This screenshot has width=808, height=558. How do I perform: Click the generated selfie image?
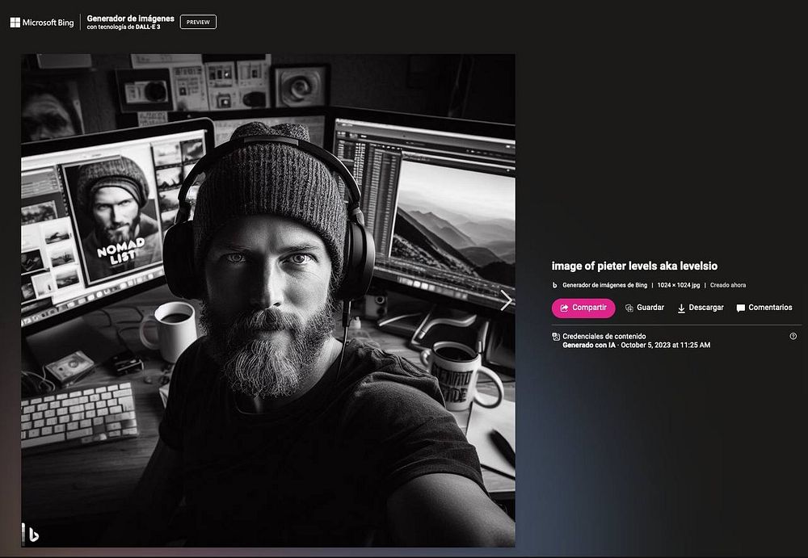click(x=268, y=300)
